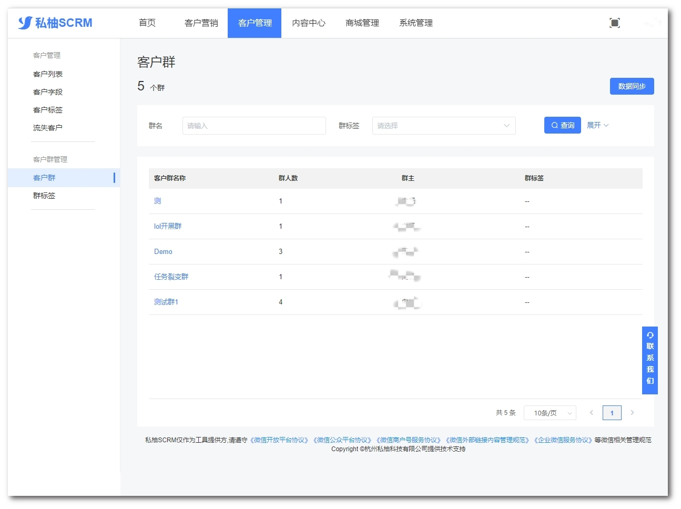Open the 群标签 select dropdown
This screenshot has width=681, height=509.
click(443, 126)
